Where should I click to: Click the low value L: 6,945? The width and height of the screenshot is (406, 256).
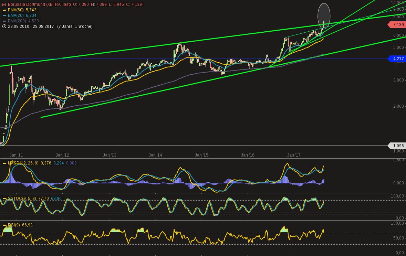(x=116, y=4)
